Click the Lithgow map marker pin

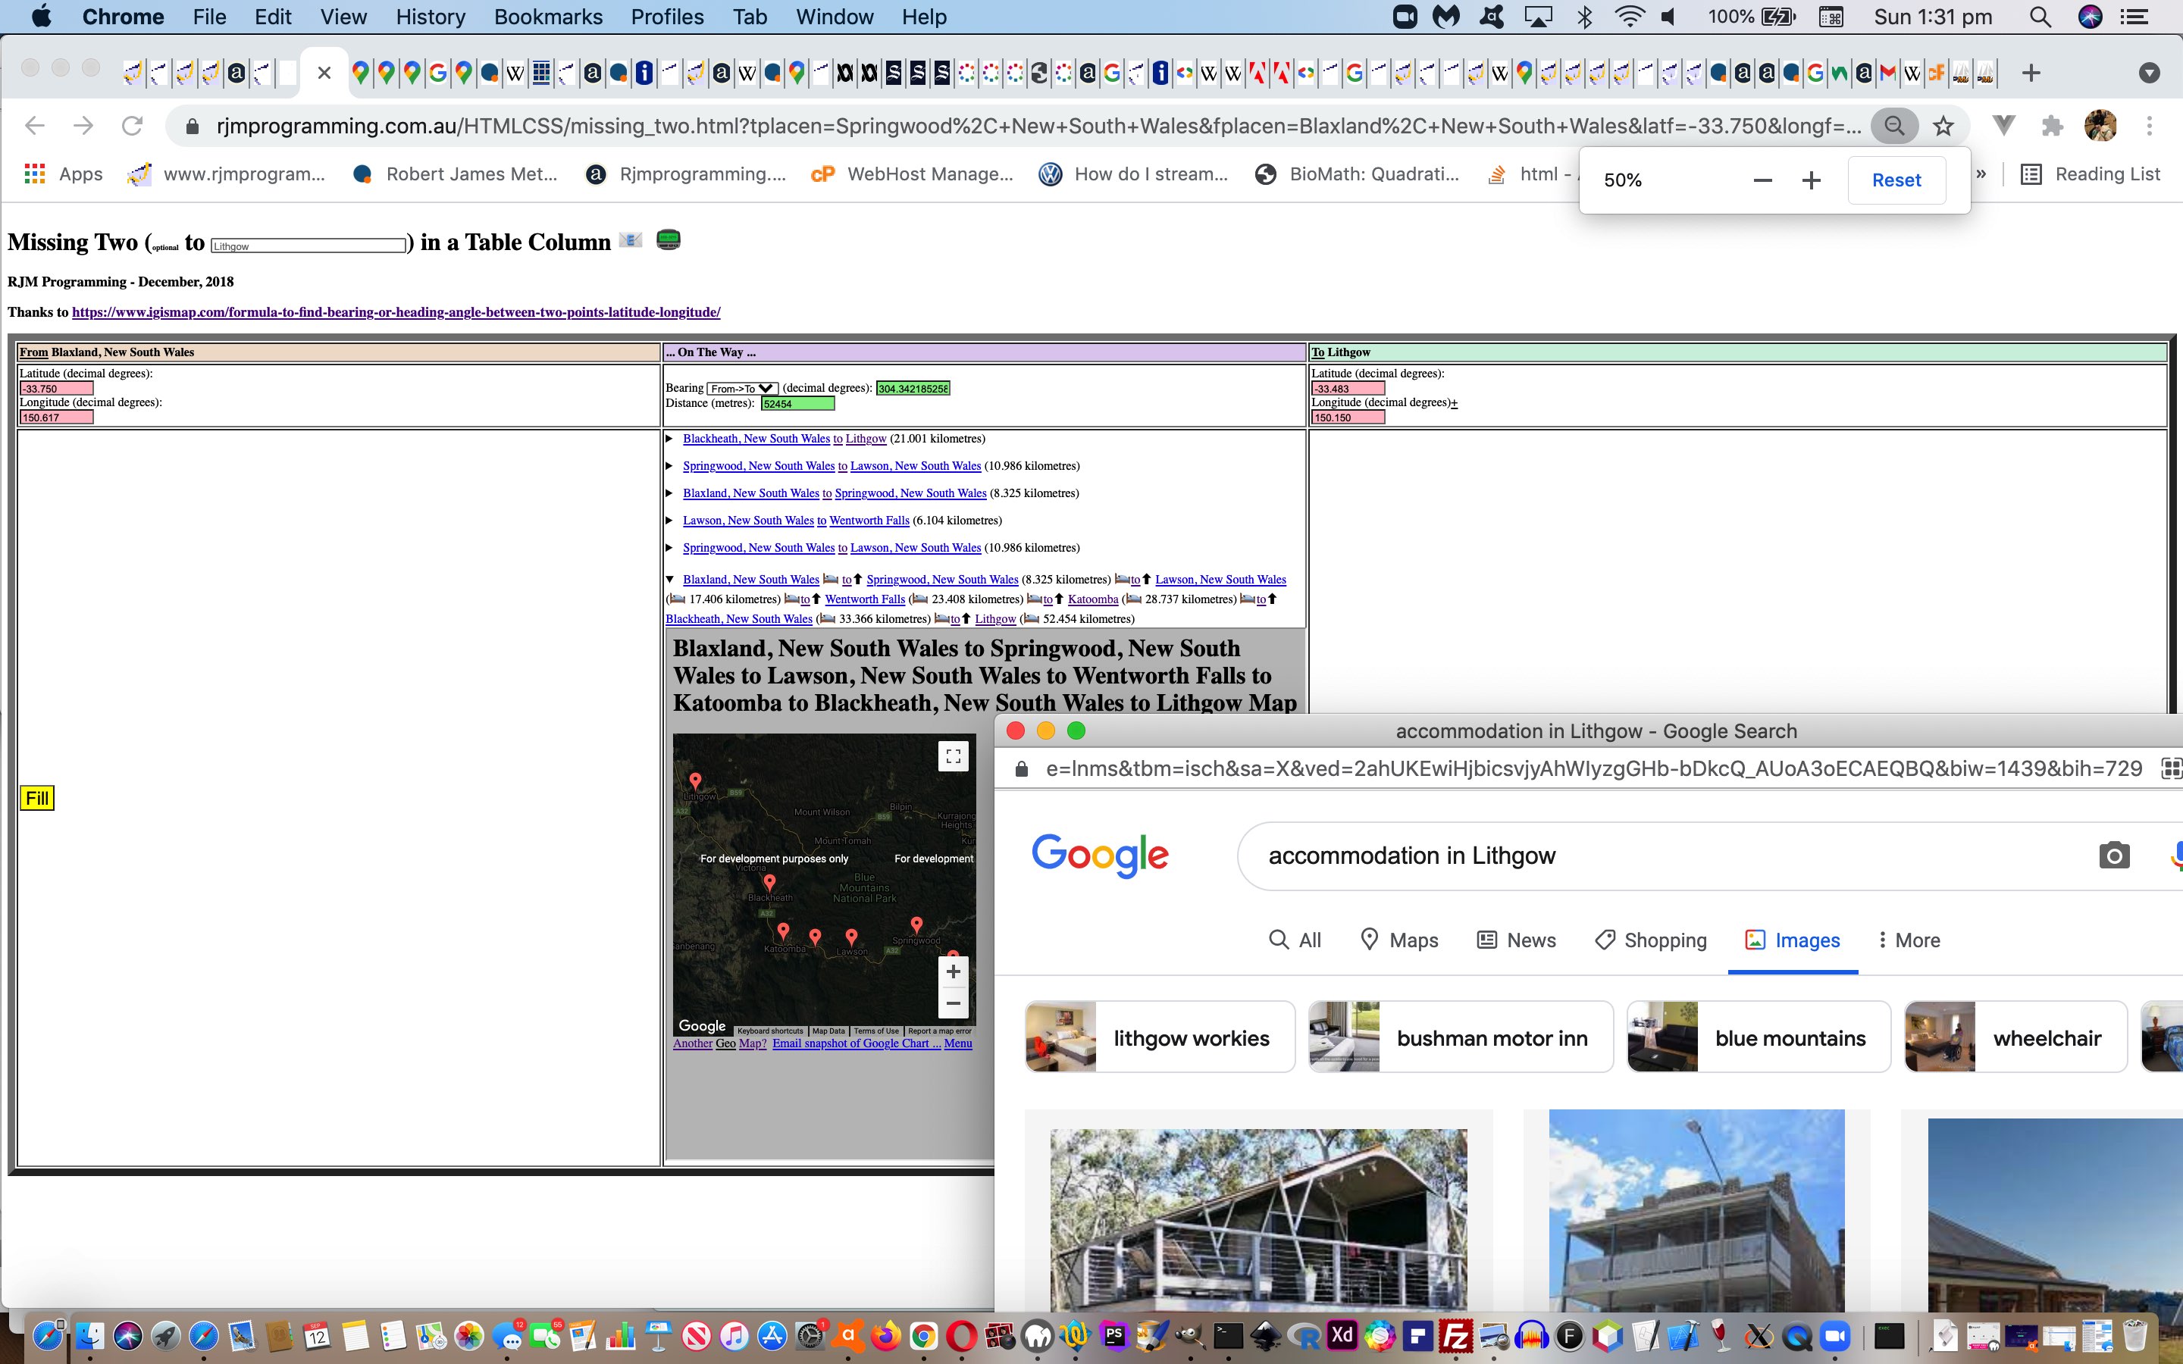tap(696, 781)
